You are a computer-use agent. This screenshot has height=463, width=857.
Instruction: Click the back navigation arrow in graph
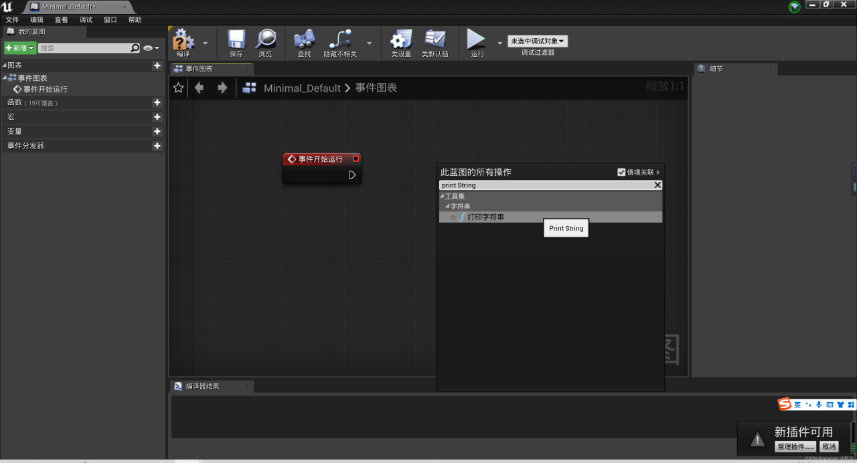[x=199, y=88]
